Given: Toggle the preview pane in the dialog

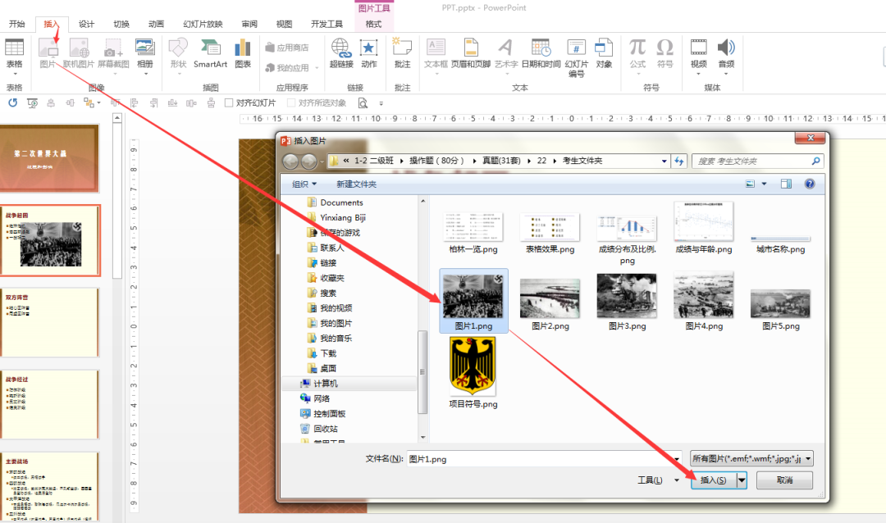Looking at the screenshot, I should click(785, 184).
